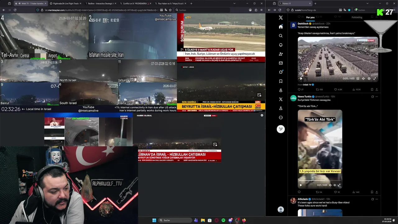Open Profile person icon in X sidebar
Screen dimensions: 398x224
(x=281, y=108)
